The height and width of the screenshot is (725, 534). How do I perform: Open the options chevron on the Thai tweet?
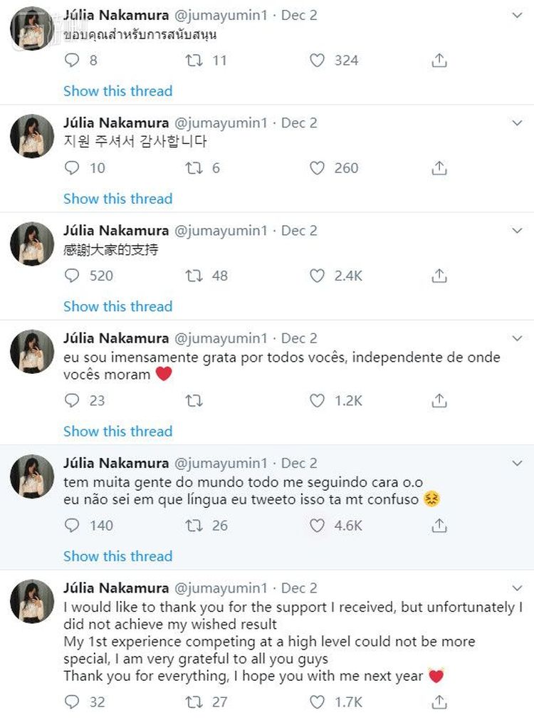(518, 15)
